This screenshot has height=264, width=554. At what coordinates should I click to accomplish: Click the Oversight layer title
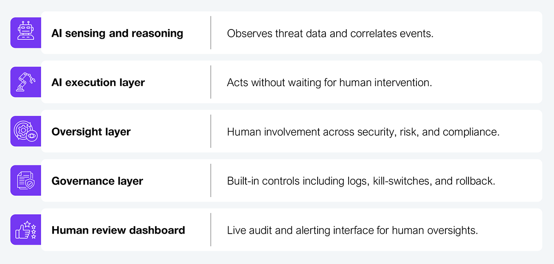pyautogui.click(x=91, y=132)
